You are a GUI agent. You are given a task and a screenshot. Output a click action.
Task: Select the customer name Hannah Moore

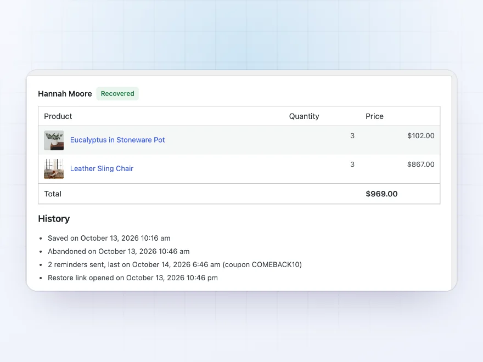(x=65, y=94)
